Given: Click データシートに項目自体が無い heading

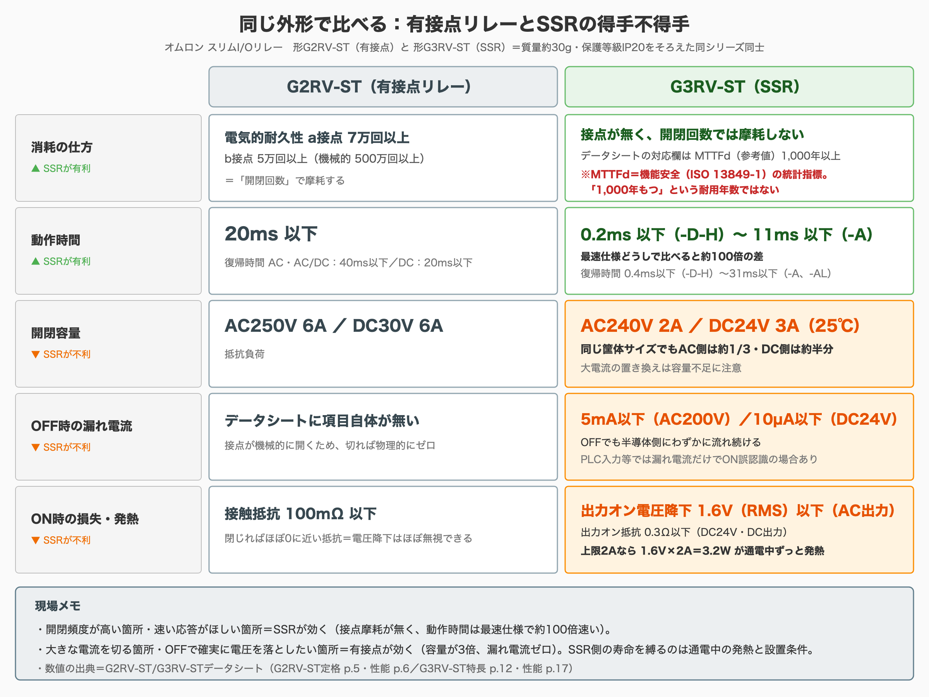Looking at the screenshot, I should (x=322, y=421).
